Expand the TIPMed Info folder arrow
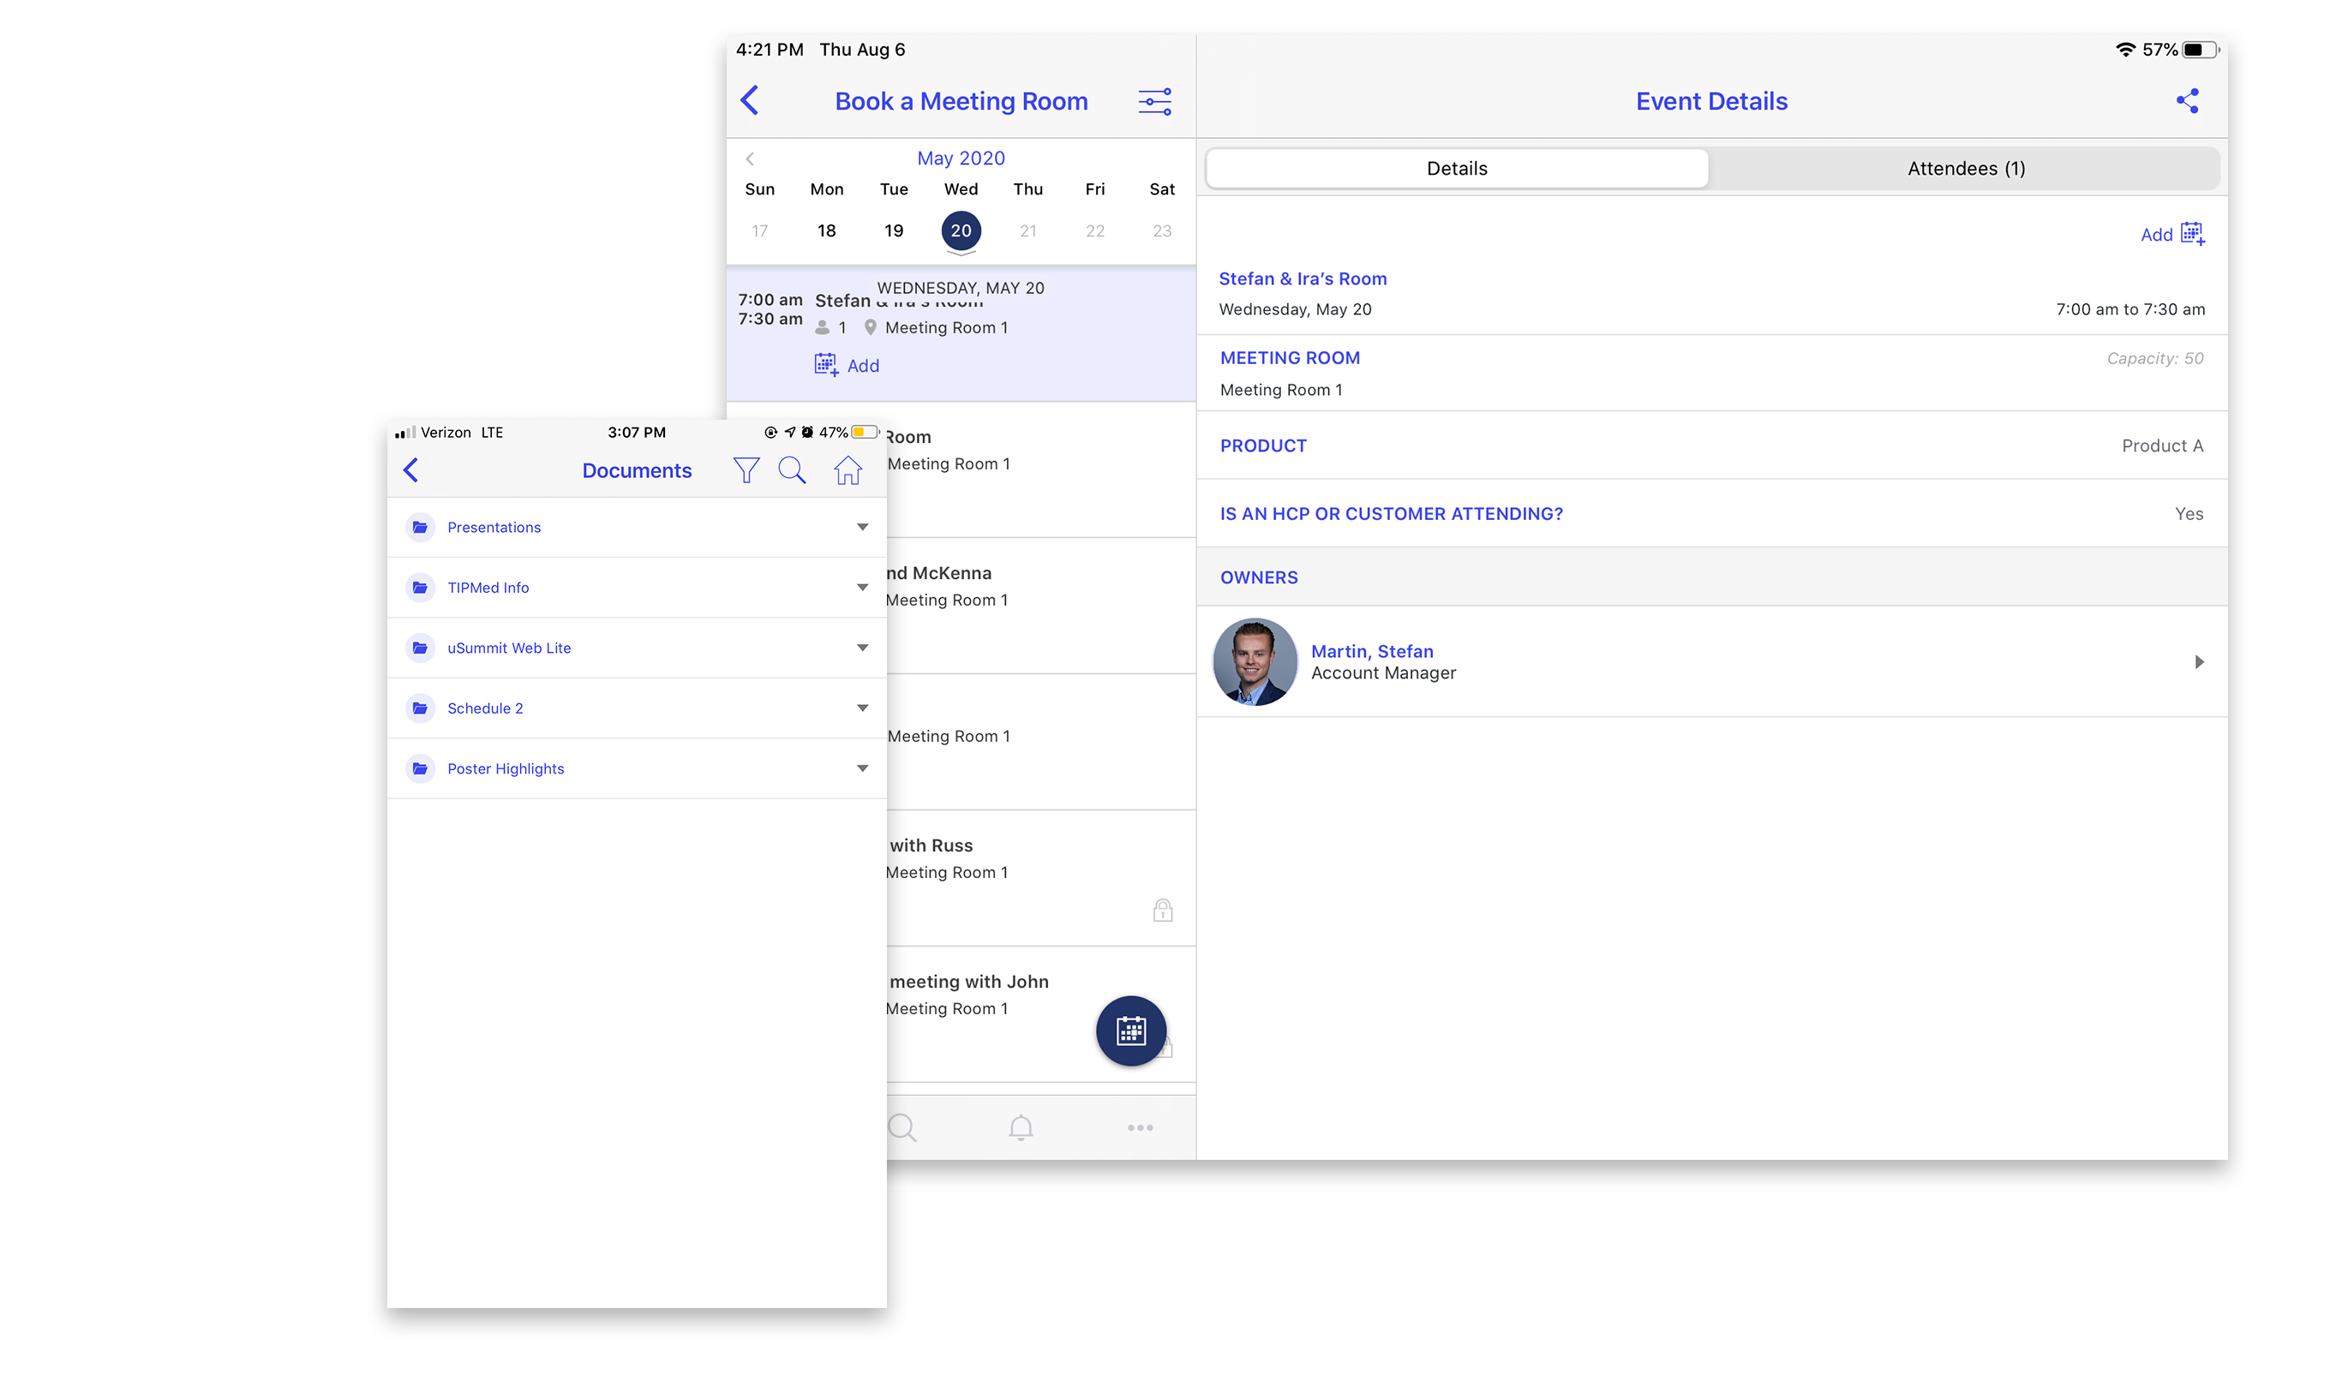 point(862,587)
